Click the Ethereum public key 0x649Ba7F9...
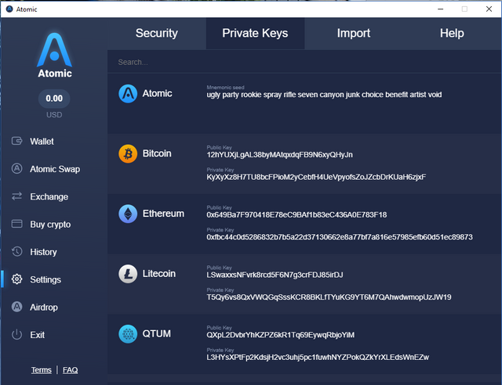The height and width of the screenshot is (385, 502). [x=296, y=214]
